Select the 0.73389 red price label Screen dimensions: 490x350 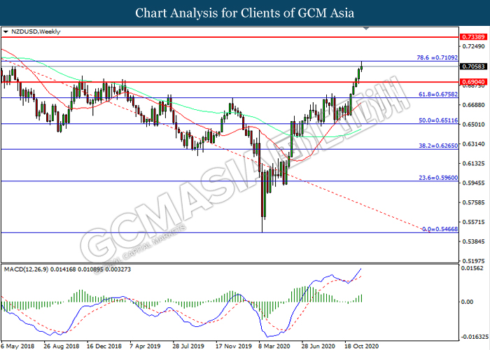(x=473, y=37)
